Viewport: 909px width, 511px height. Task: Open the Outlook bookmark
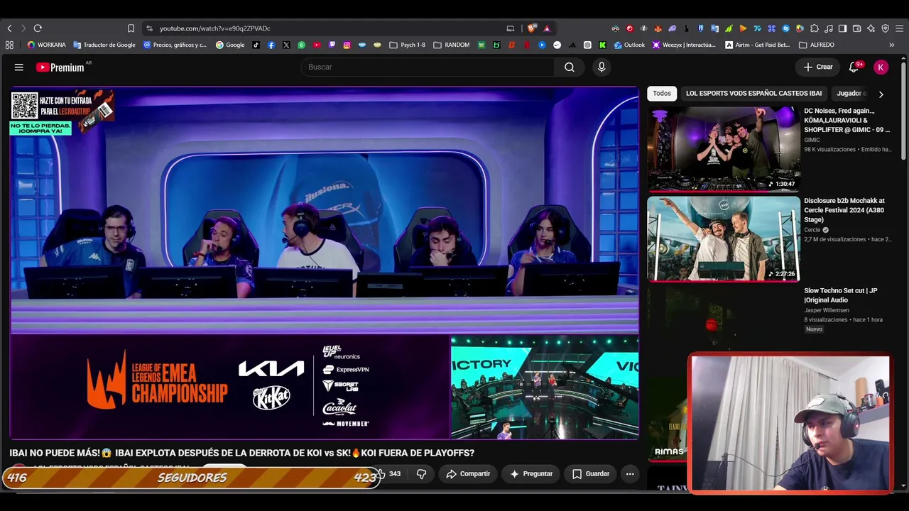click(x=629, y=45)
